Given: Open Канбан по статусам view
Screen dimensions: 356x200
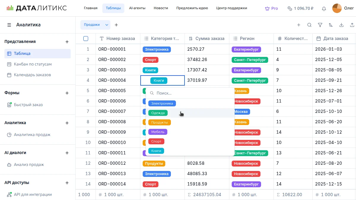Looking at the screenshot, I should click(x=33, y=64).
